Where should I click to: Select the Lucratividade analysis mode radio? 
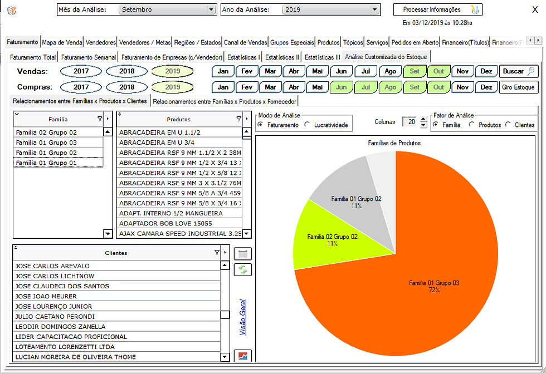(x=307, y=125)
